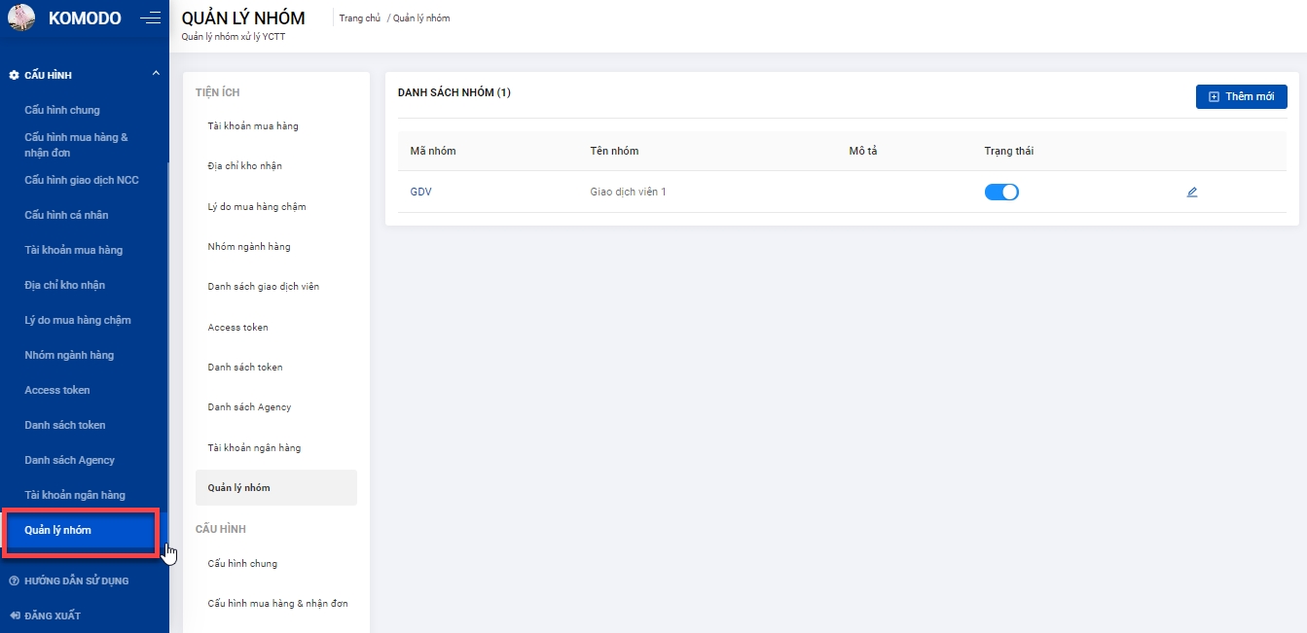
Task: Click the help icon for Hướng dẫn sử dụng
Action: tap(14, 580)
